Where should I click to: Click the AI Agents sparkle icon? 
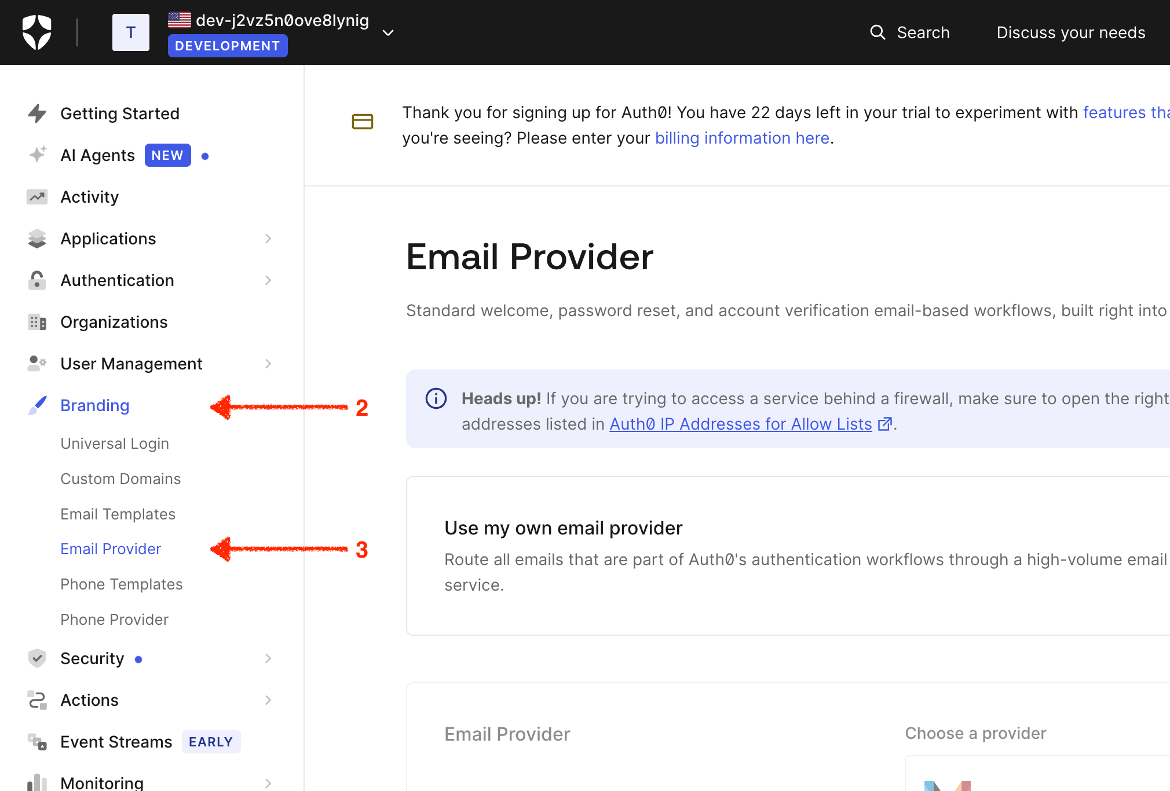pos(37,155)
